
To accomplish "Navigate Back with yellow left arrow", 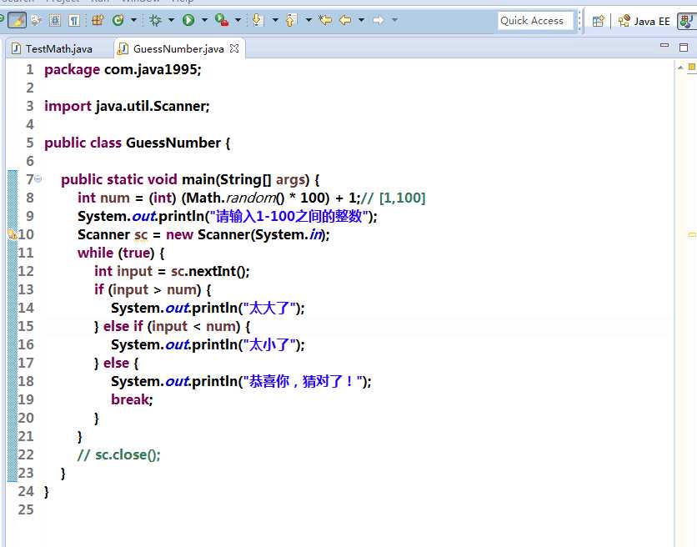I will click(x=345, y=20).
